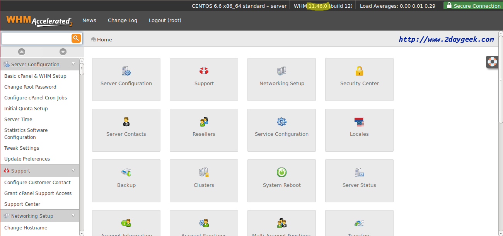
Task: Click the Logout (root) link
Action: point(165,21)
